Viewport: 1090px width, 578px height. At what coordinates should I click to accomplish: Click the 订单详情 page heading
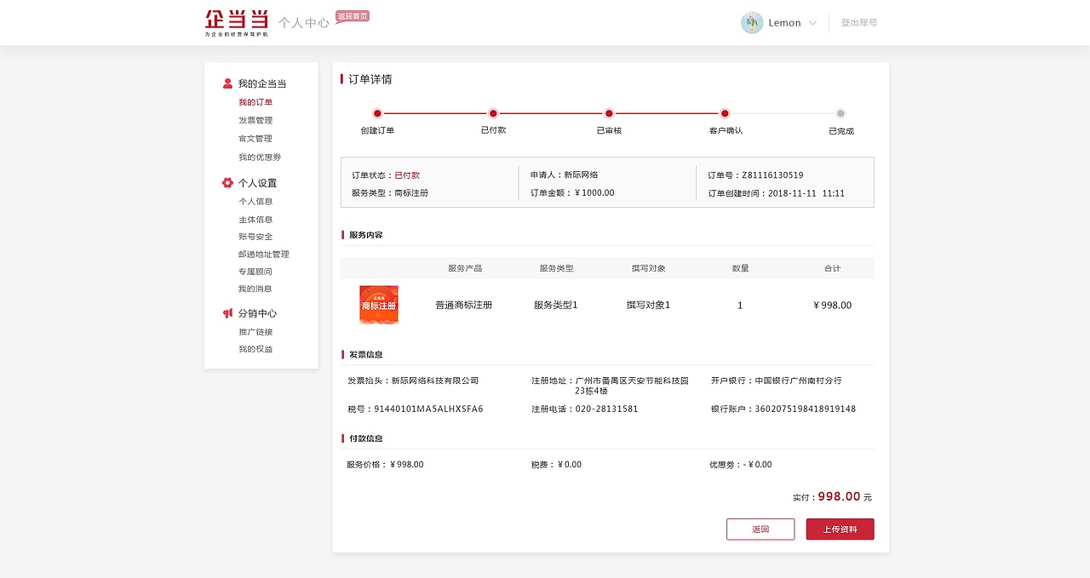pos(370,79)
